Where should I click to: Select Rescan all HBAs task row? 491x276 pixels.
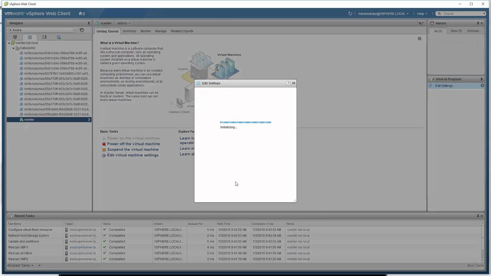244,253
